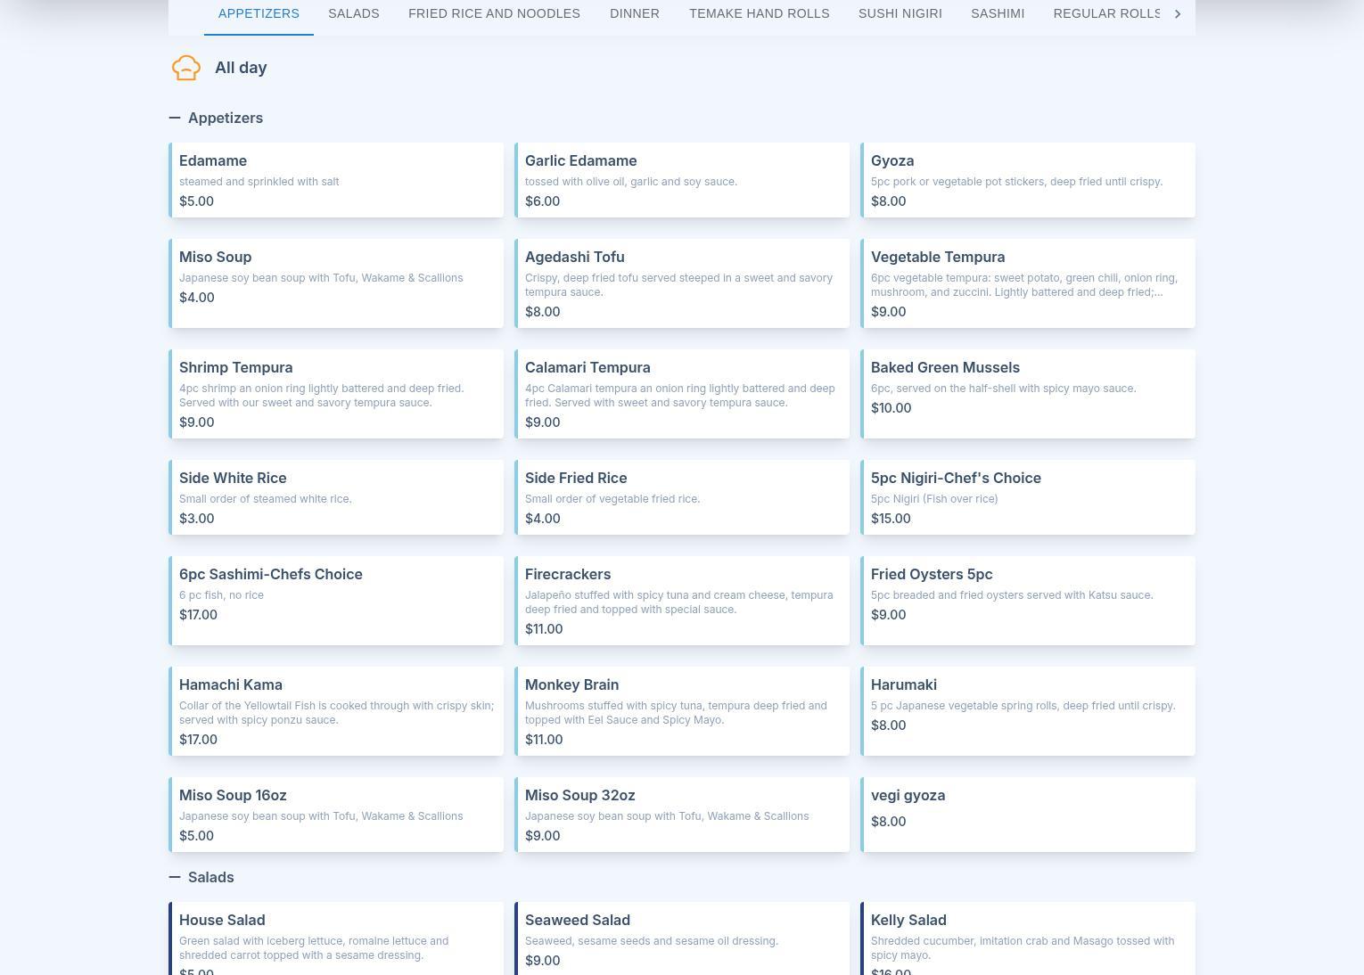Open the Agedashi Tofu item
The width and height of the screenshot is (1364, 975).
[683, 283]
